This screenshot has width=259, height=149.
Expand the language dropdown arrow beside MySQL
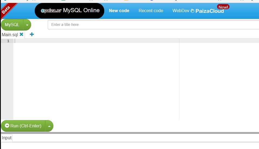[27, 25]
